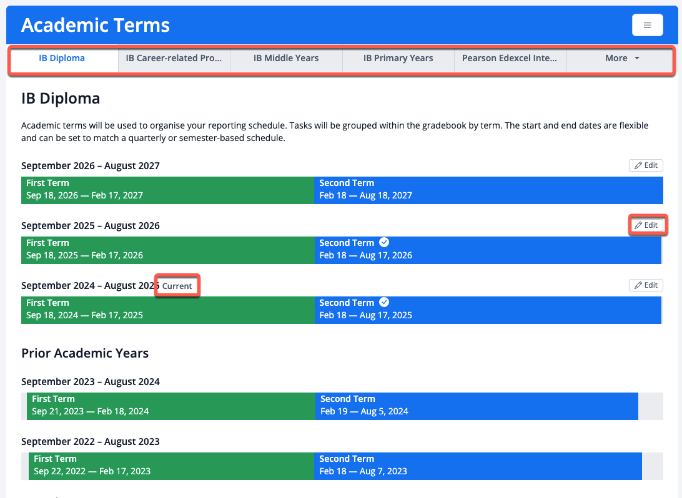682x498 pixels.
Task: Click the September 2023 – August 2024 heading
Action: pyautogui.click(x=91, y=381)
